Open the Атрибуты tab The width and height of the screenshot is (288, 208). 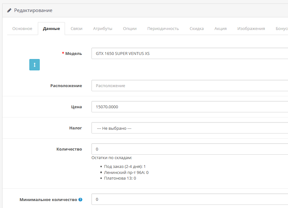coord(103,29)
